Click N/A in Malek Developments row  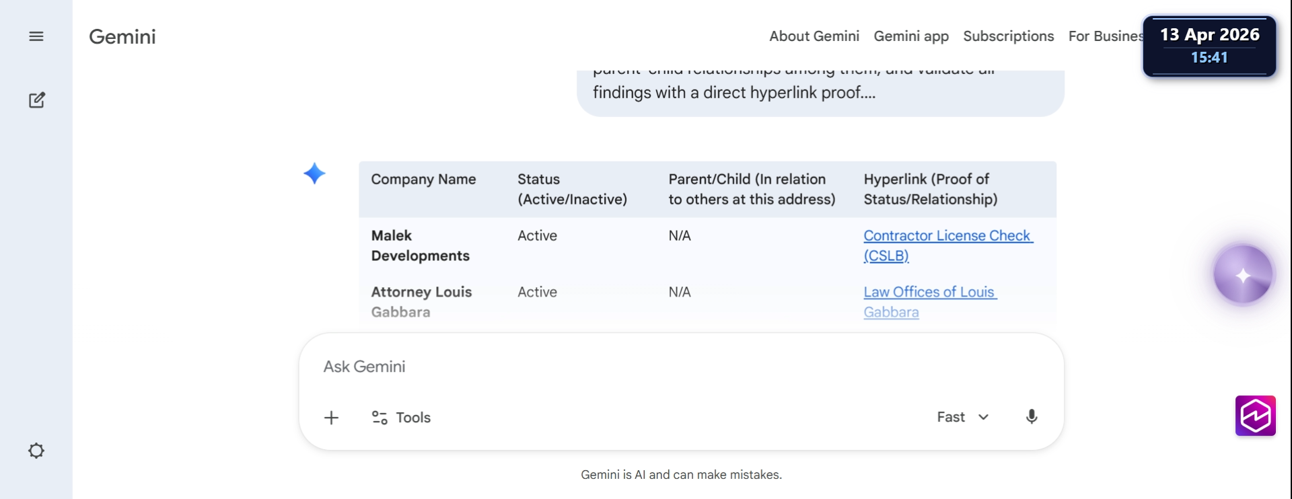(x=680, y=235)
